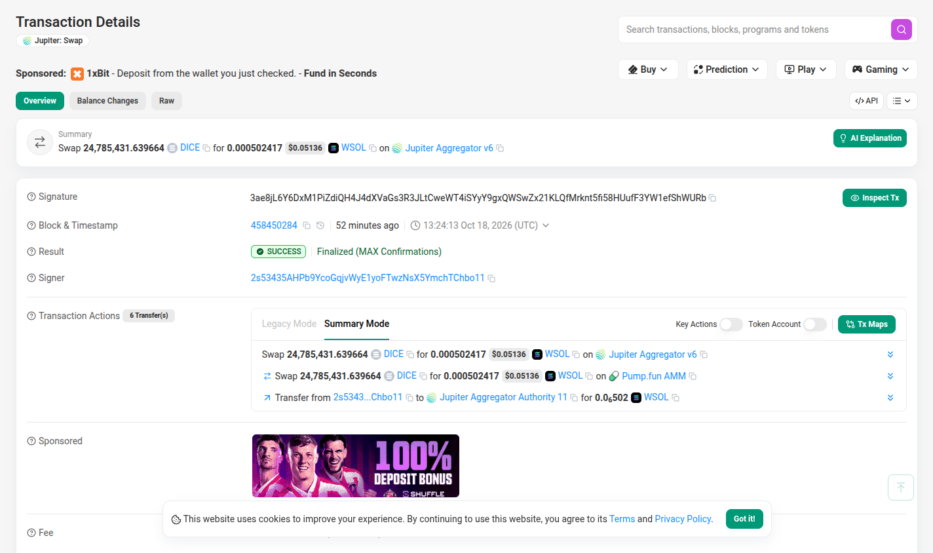Open the list view options dropdown
The image size is (933, 553).
pyautogui.click(x=902, y=101)
